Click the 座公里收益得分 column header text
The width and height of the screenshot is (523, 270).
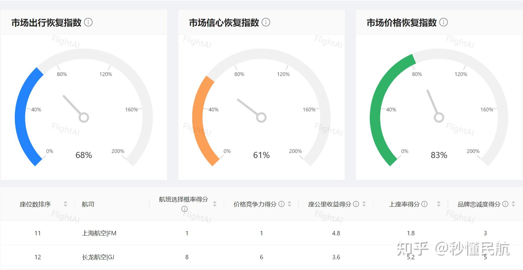[330, 204]
